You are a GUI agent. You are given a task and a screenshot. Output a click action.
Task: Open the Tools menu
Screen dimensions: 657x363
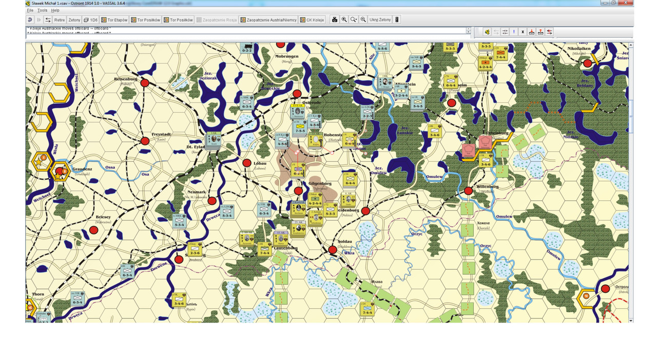(42, 10)
